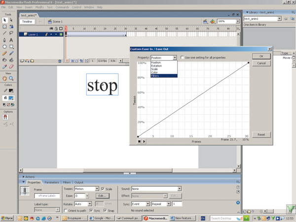Insert a layer folder

coord(32,61)
